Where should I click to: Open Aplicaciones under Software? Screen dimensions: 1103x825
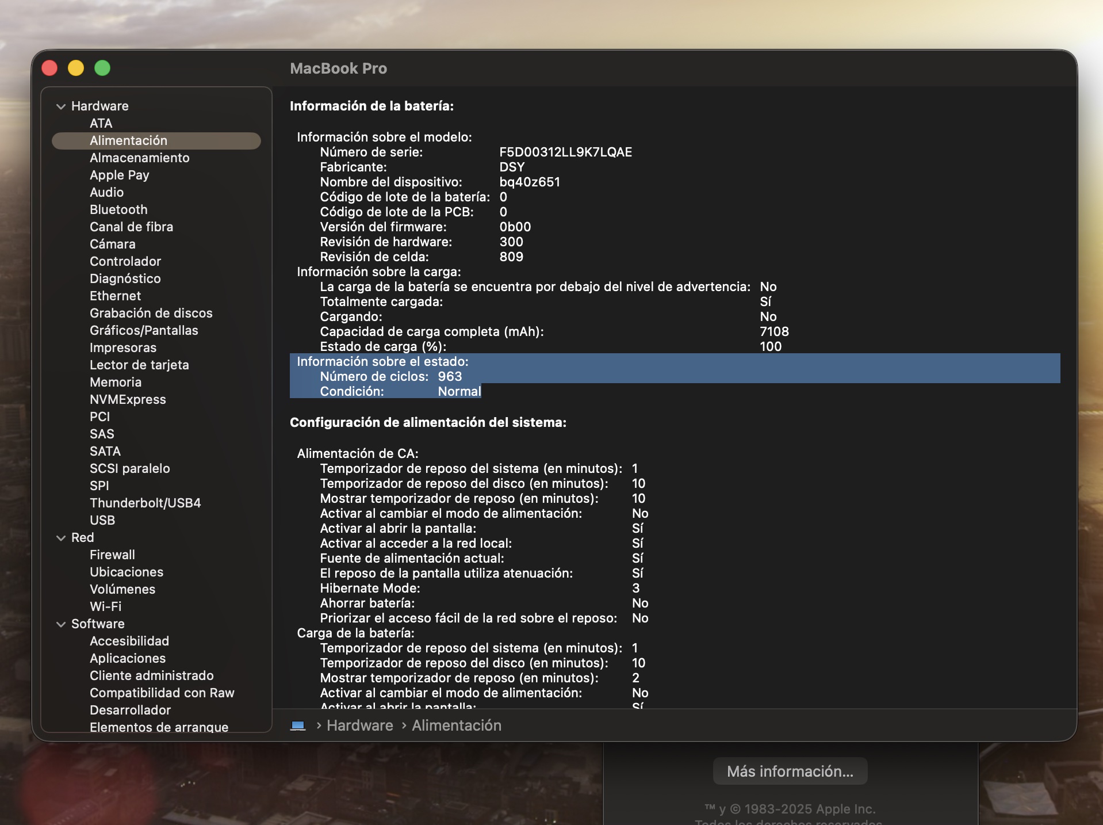(x=128, y=658)
